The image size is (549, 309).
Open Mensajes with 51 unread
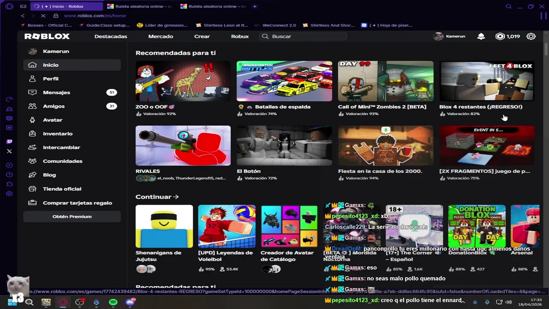72,92
